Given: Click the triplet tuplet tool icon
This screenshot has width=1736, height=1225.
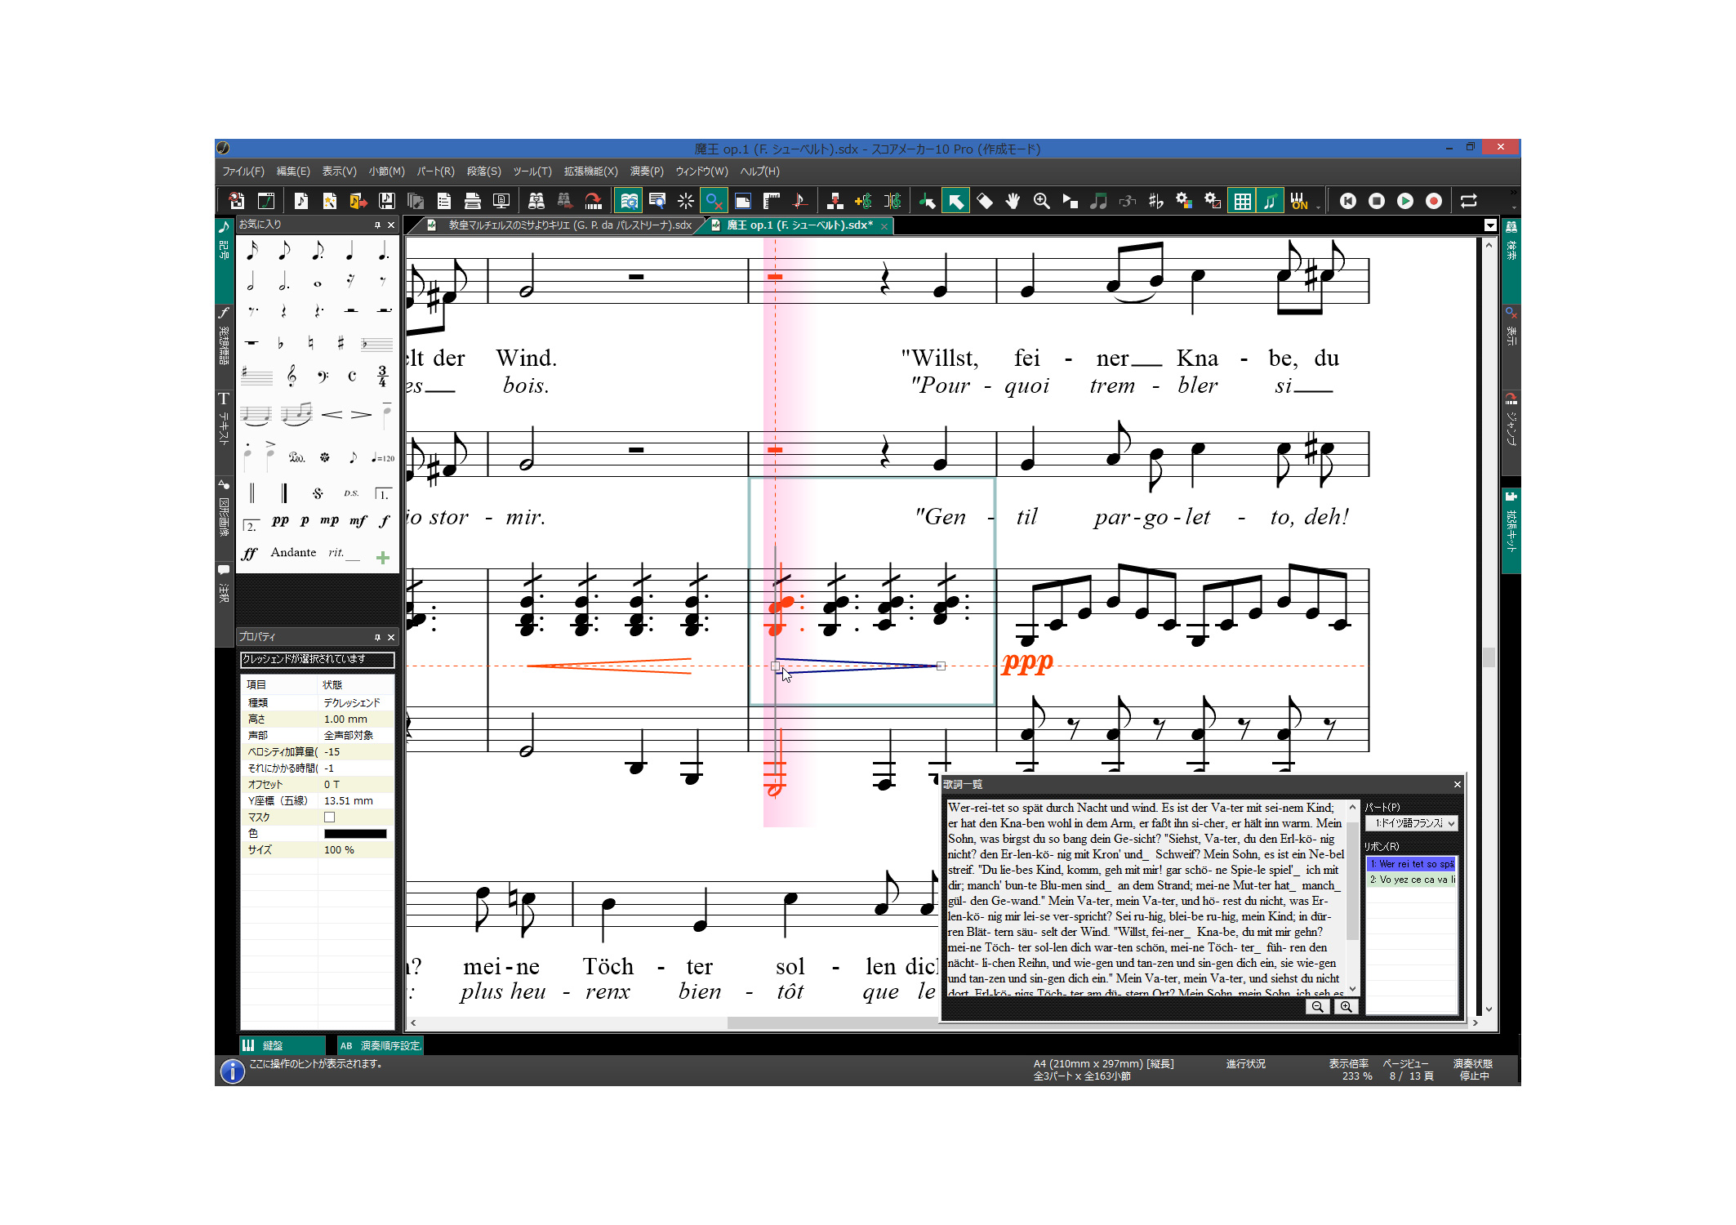Looking at the screenshot, I should click(1127, 201).
